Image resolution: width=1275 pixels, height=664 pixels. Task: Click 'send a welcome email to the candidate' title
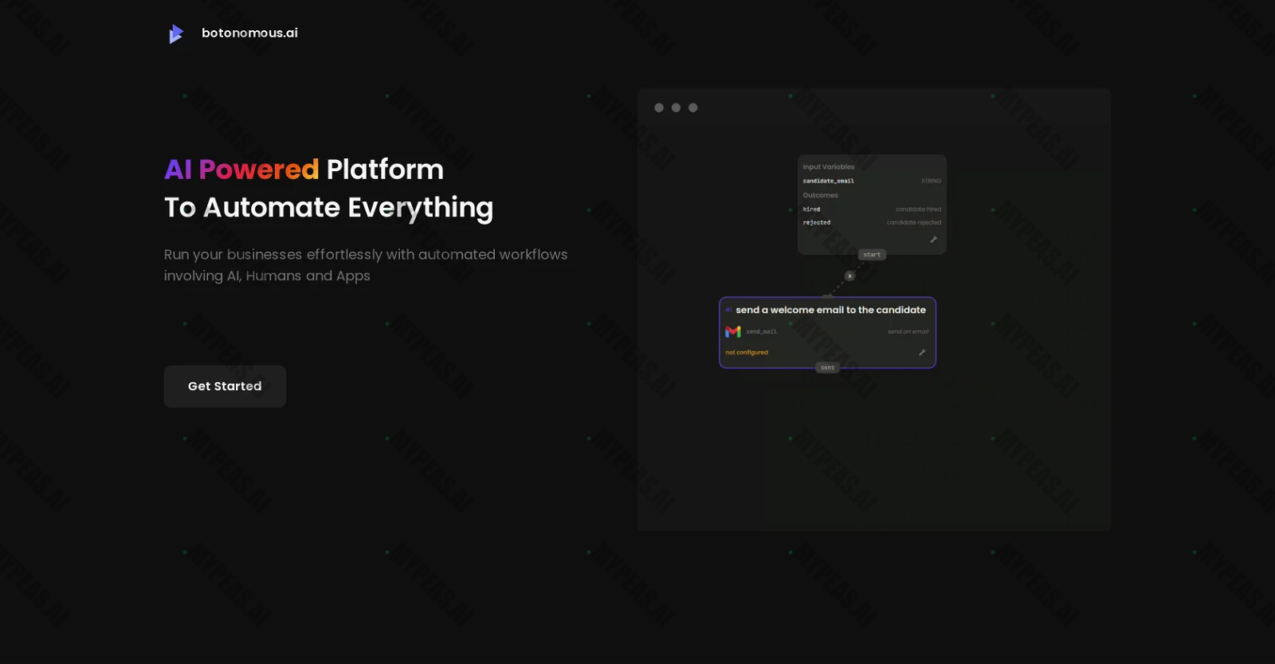(830, 310)
